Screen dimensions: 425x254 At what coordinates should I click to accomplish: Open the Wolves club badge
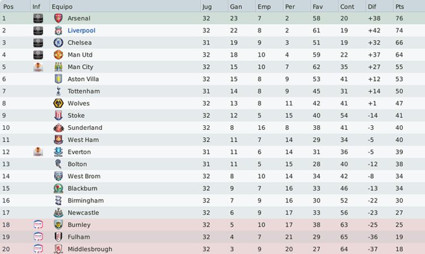coord(58,103)
